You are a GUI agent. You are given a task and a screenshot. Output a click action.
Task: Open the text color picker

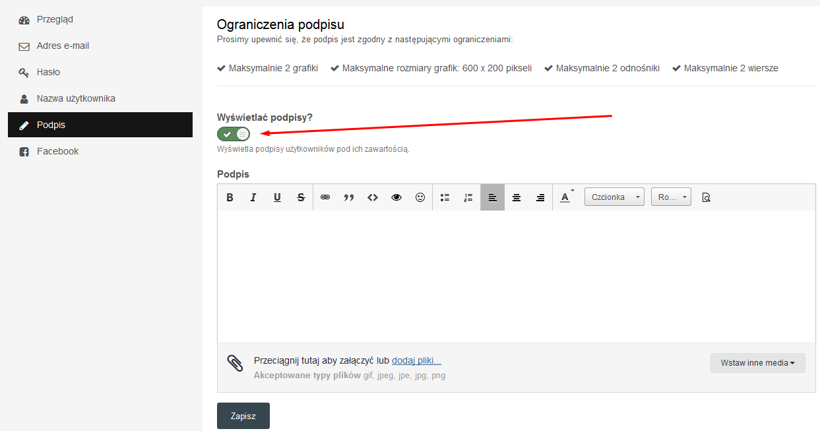pos(565,197)
